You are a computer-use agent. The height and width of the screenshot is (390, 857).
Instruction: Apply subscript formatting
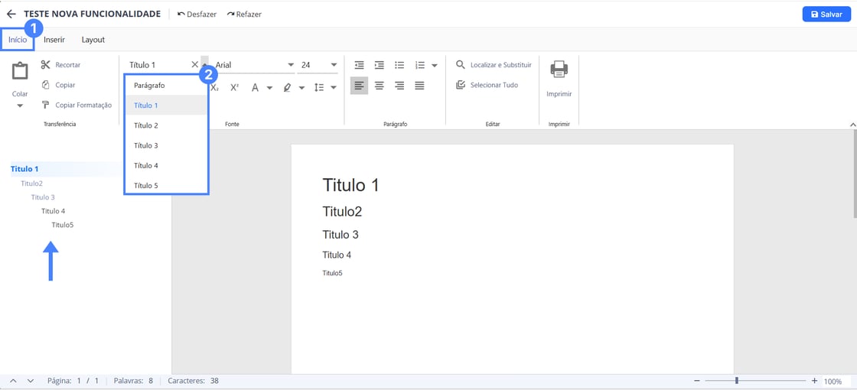215,87
